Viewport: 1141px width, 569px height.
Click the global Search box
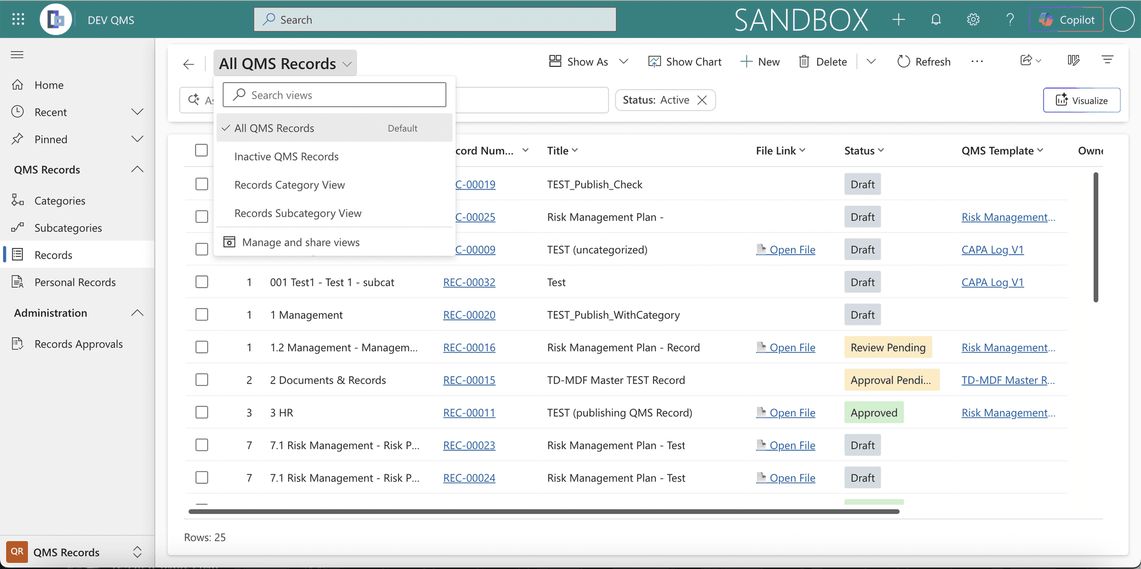tap(435, 20)
